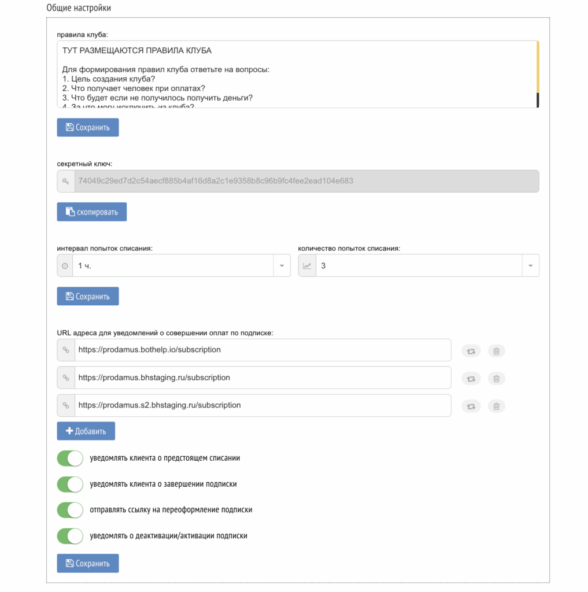Select the количество попыток списания value 3
Image resolution: width=588 pixels, height=592 pixels.
click(x=417, y=266)
